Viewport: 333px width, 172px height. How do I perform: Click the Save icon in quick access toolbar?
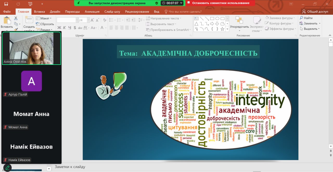6,4
